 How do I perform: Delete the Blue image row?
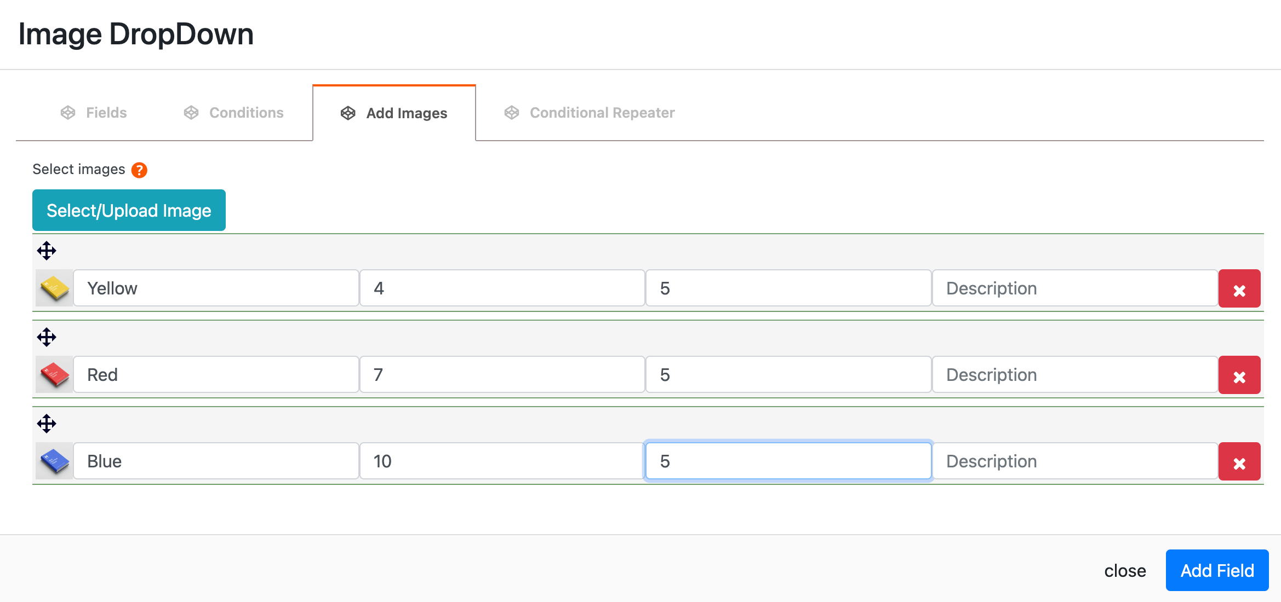(x=1239, y=462)
